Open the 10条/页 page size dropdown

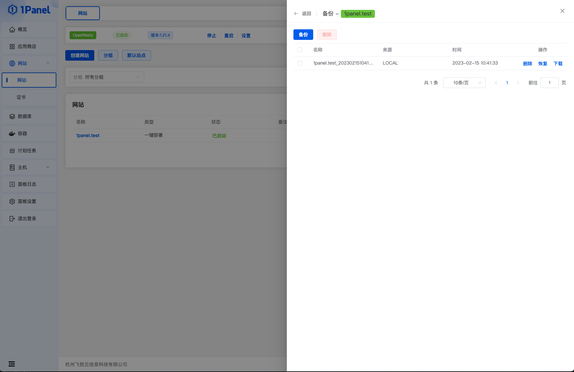point(464,83)
